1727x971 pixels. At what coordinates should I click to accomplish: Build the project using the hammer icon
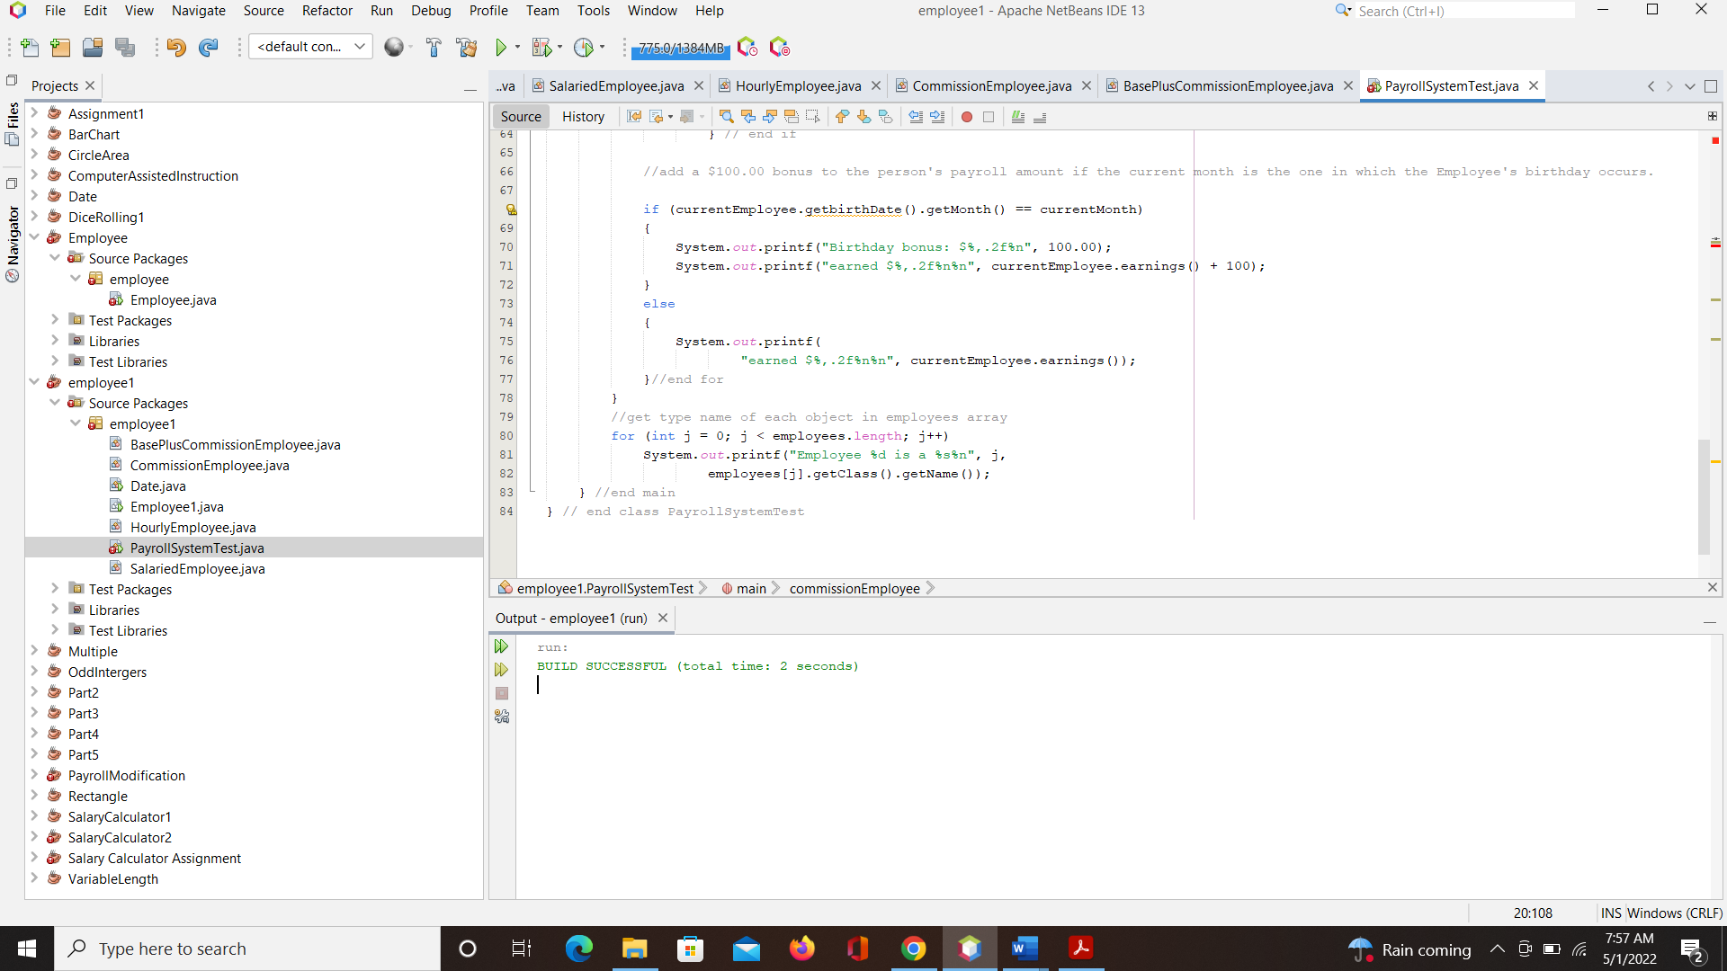pyautogui.click(x=434, y=47)
